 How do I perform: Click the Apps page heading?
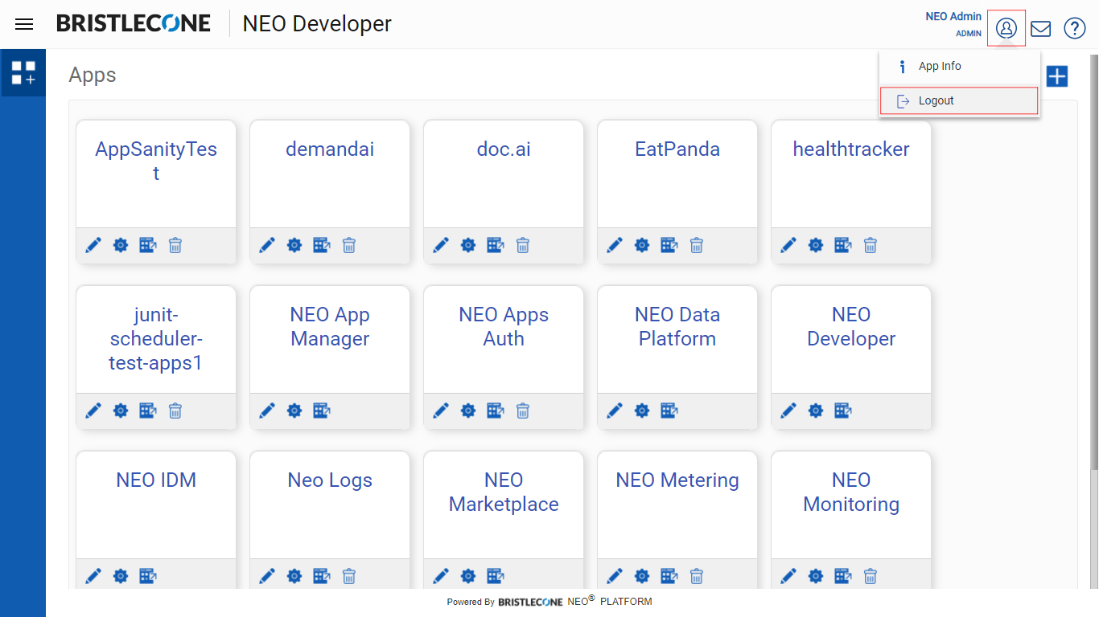93,76
